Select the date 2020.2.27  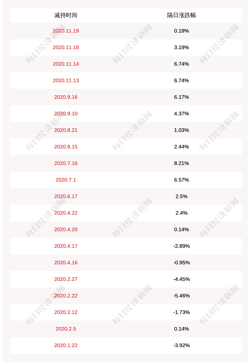[66, 279]
